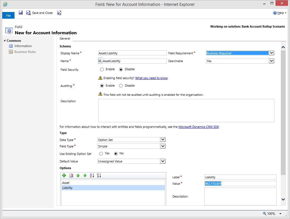Viewport: 290px width, 219px height.
Task: Expand the Data Type dropdown
Action: 163,140
